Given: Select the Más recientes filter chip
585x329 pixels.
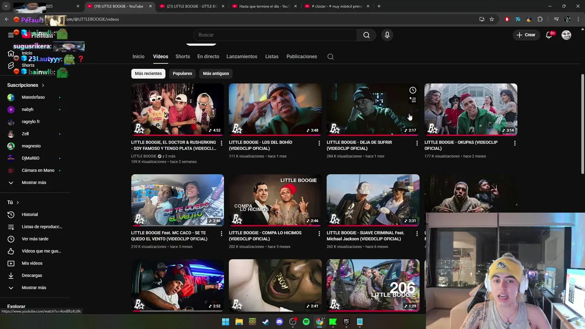Looking at the screenshot, I should click(148, 74).
